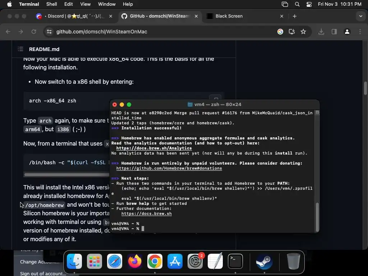Click the arm64 inline code
This screenshot has height=276, width=368.
click(x=33, y=129)
